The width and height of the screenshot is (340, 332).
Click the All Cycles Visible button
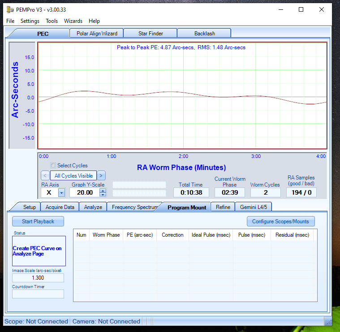click(x=73, y=176)
